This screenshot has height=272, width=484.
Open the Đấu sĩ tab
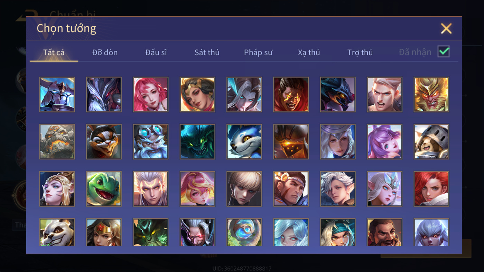(x=156, y=52)
